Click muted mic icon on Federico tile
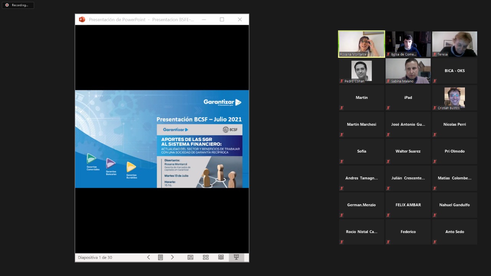This screenshot has height=276, width=491. click(x=388, y=242)
